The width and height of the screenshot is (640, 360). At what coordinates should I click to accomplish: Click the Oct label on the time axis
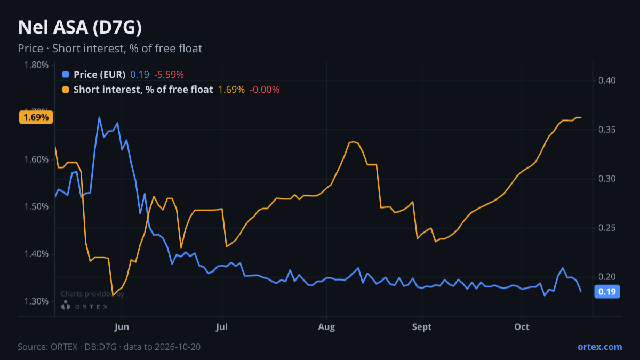click(522, 327)
